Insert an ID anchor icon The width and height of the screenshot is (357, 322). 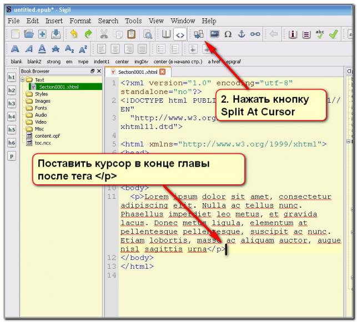[x=242, y=34]
